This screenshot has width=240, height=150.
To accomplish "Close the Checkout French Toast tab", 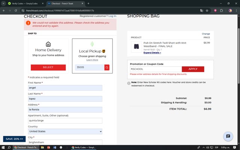I will tap(82, 3).
